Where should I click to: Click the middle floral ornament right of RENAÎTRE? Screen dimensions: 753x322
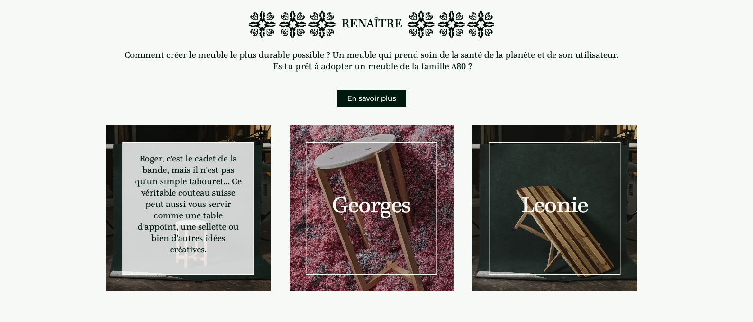451,24
